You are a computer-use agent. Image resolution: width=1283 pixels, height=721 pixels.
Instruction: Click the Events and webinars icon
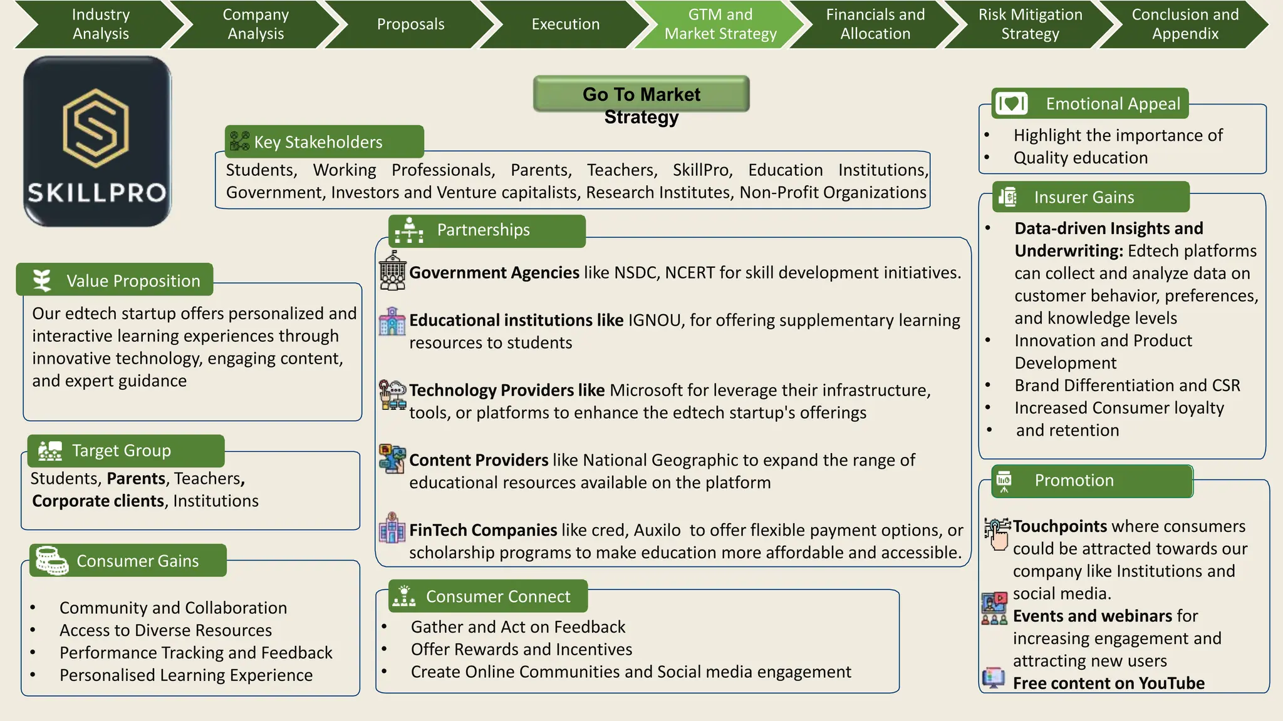(x=994, y=609)
